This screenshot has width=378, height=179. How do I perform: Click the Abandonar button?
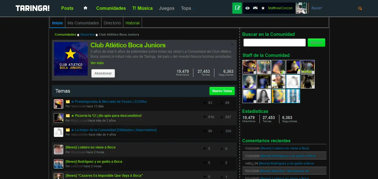(x=103, y=73)
